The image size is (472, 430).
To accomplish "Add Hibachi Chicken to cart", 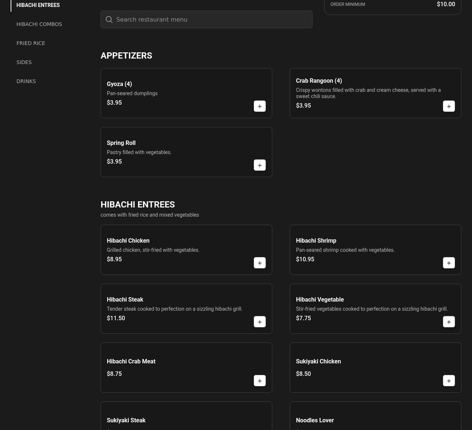I will [x=260, y=263].
